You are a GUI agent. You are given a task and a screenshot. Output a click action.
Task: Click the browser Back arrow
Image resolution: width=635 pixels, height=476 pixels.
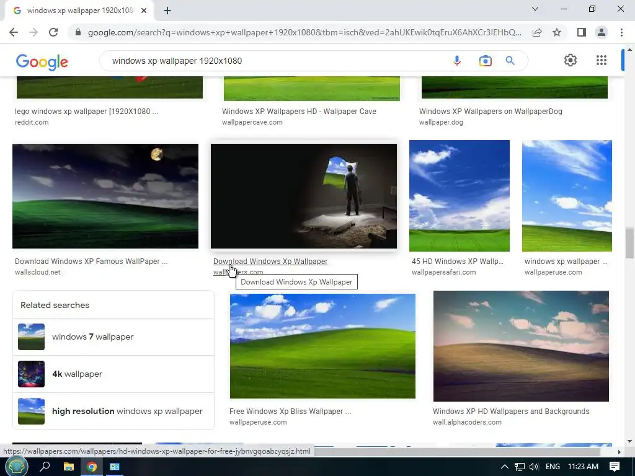14,32
